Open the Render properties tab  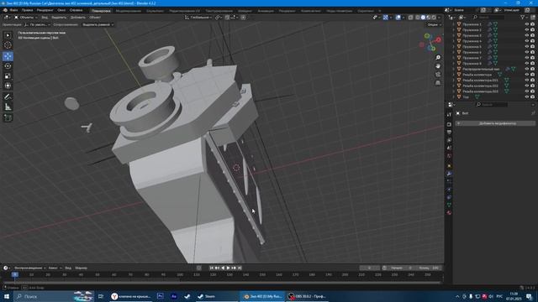[x=449, y=124]
